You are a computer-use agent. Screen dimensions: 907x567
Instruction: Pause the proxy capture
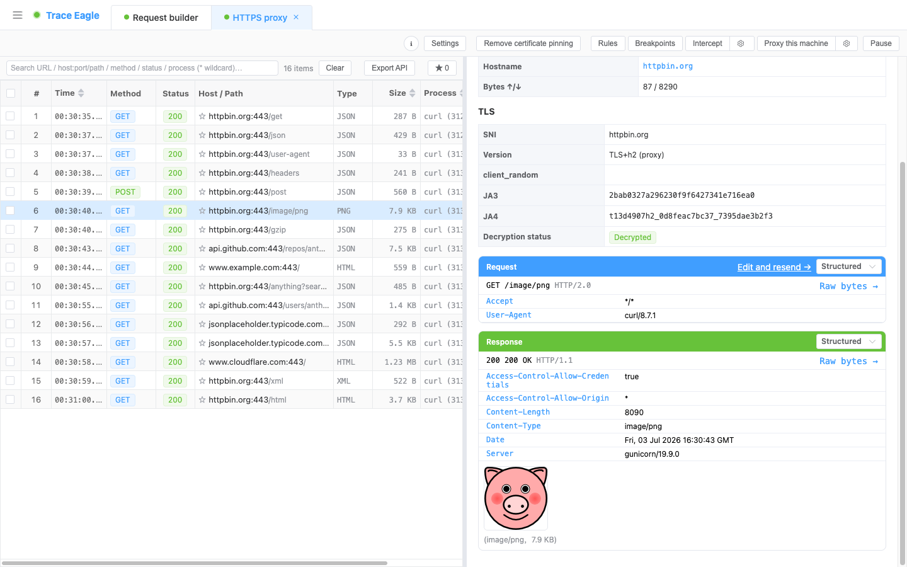pyautogui.click(x=881, y=43)
